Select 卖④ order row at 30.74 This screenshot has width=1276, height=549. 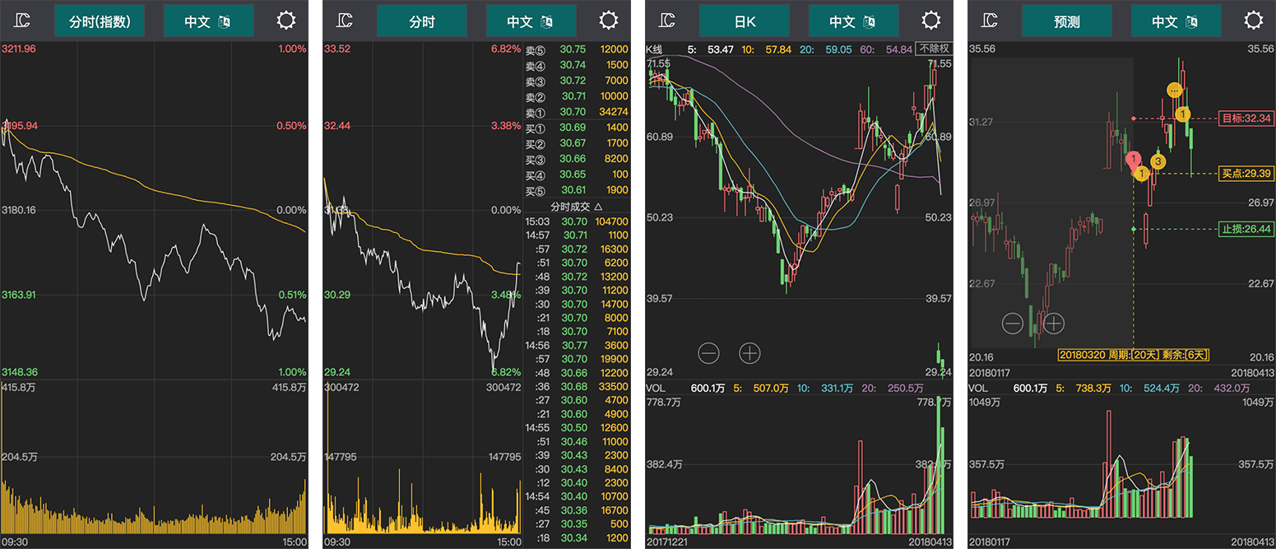coord(577,65)
